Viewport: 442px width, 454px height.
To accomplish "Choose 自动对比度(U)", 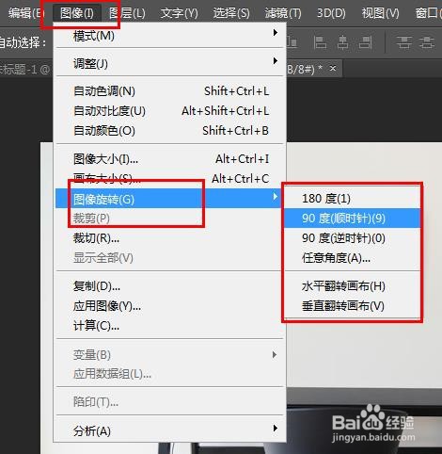I will [x=169, y=111].
